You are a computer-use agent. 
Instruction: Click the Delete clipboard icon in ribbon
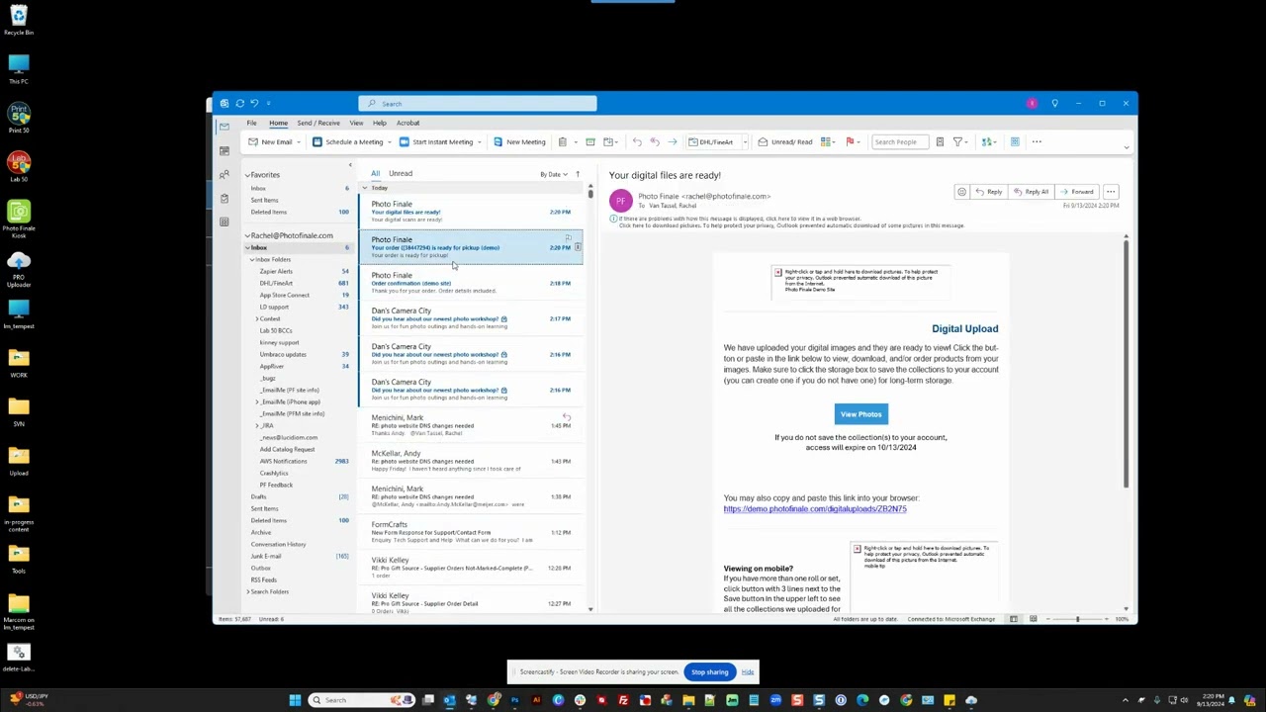[562, 142]
